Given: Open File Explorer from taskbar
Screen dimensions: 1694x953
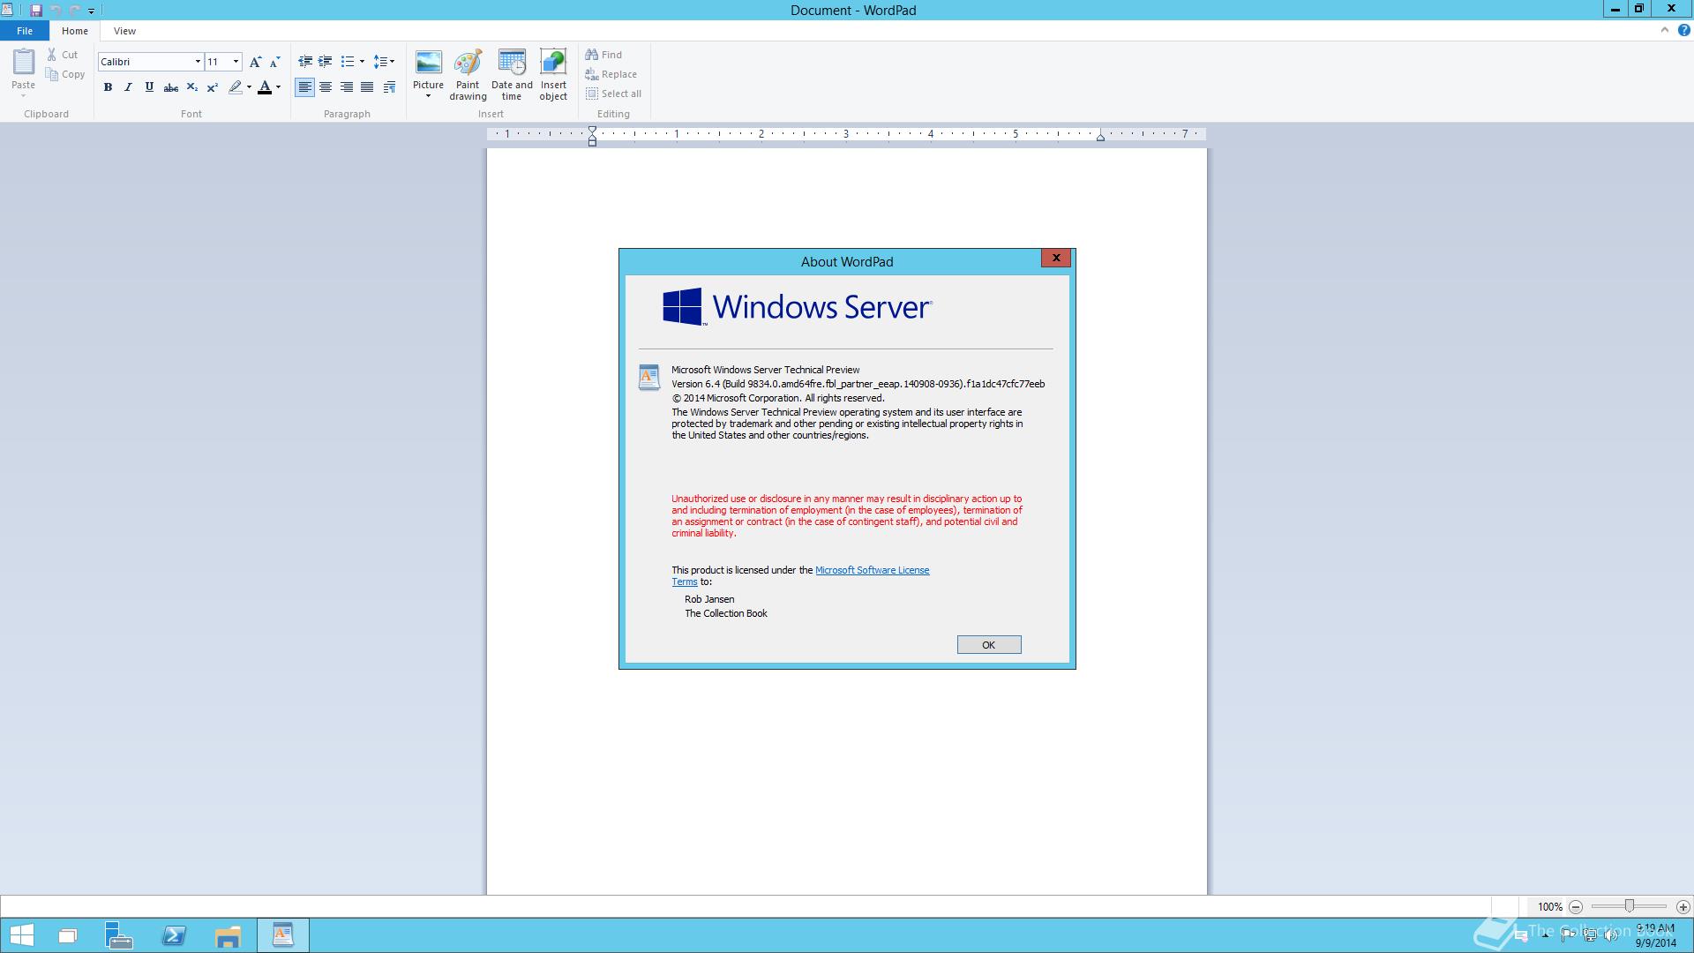Looking at the screenshot, I should [228, 935].
